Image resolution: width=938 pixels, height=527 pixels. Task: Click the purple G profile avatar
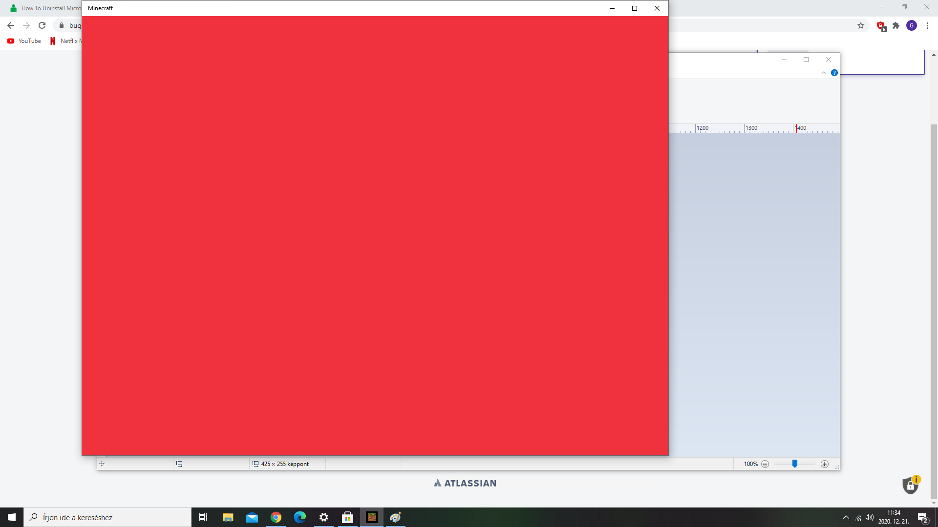(912, 25)
